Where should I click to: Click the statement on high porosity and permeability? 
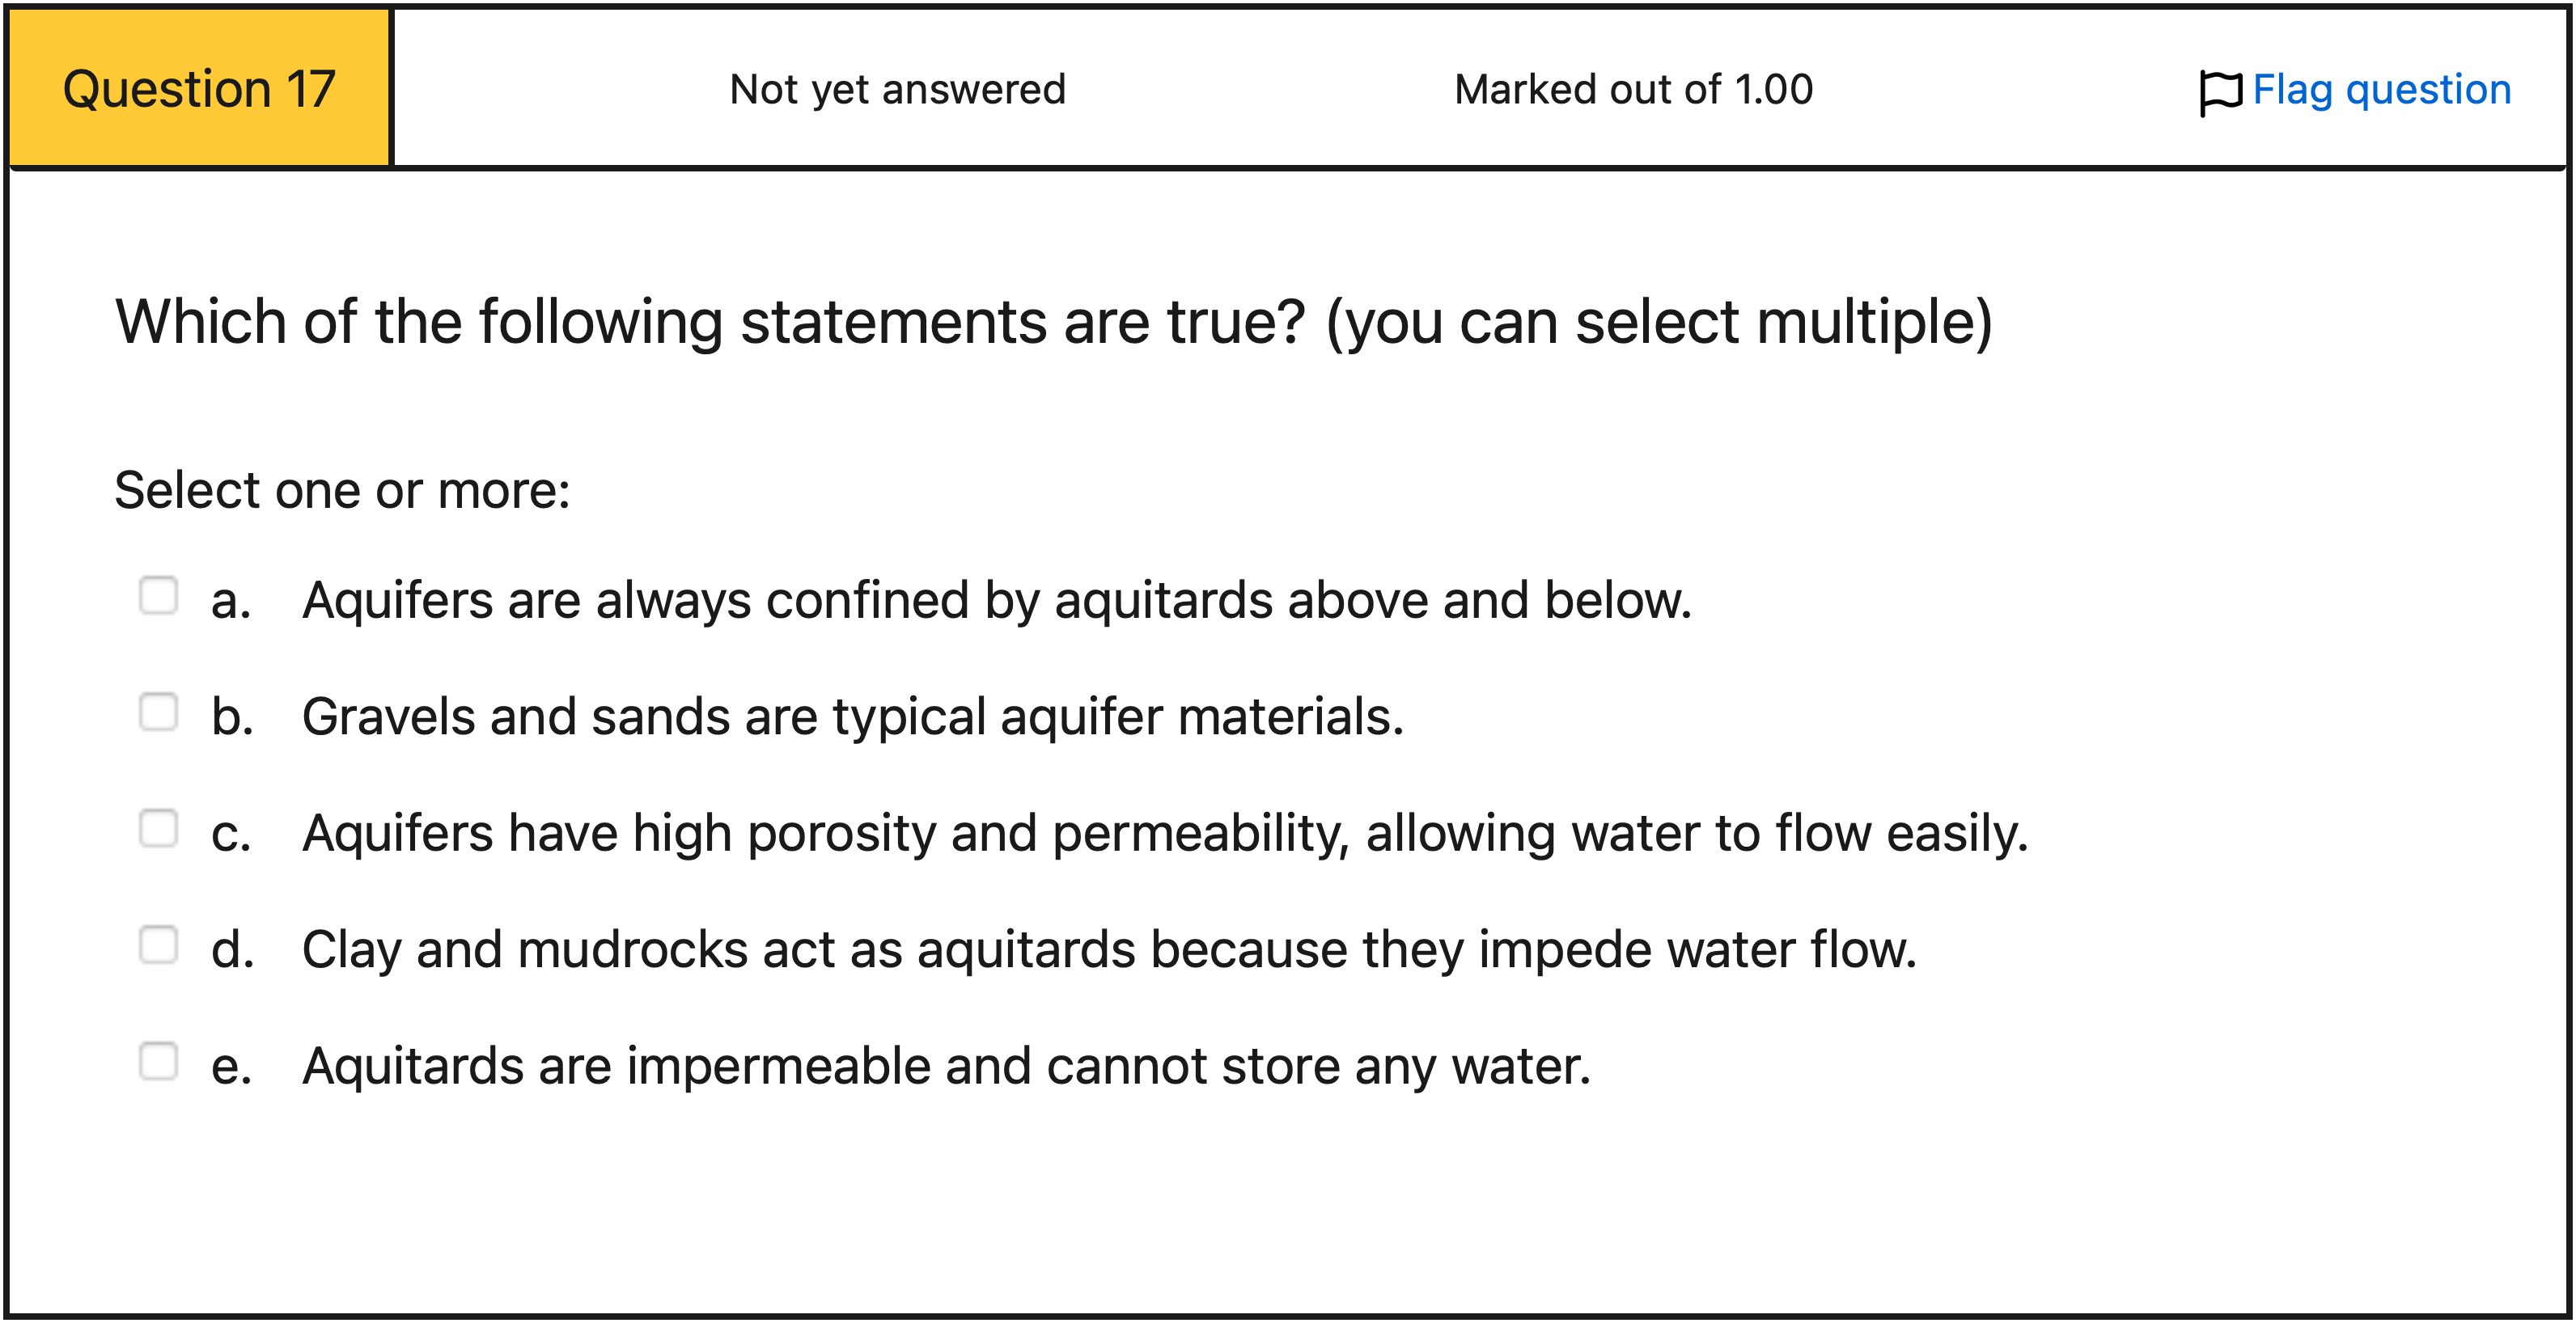tap(1164, 834)
